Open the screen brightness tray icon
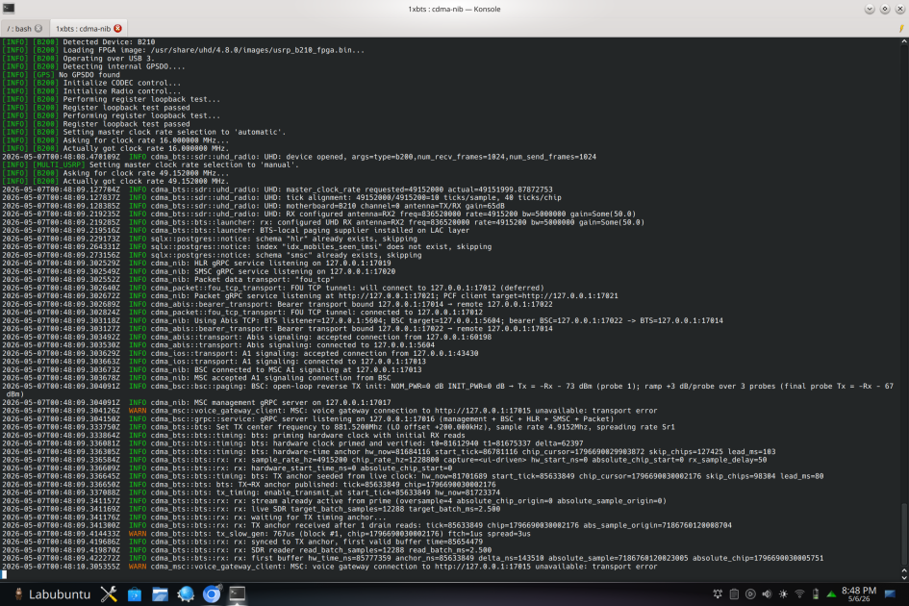 (x=783, y=593)
